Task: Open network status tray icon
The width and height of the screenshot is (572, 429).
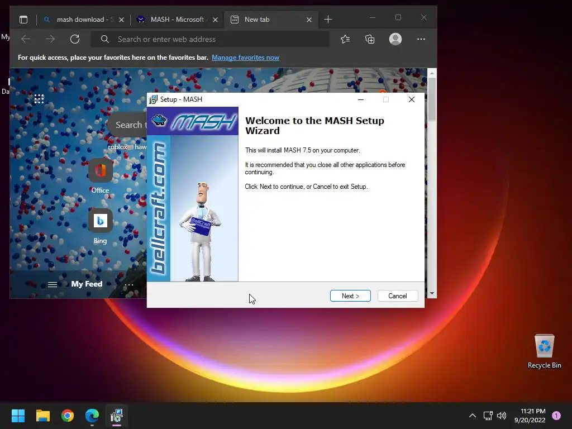Action: (x=488, y=416)
